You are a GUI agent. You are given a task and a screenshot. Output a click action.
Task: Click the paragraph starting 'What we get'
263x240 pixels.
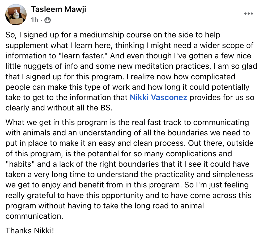[129, 169]
